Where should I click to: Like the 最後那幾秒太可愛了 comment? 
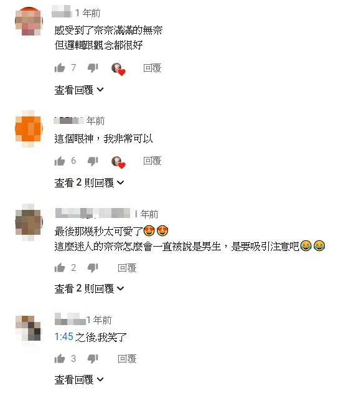60,268
